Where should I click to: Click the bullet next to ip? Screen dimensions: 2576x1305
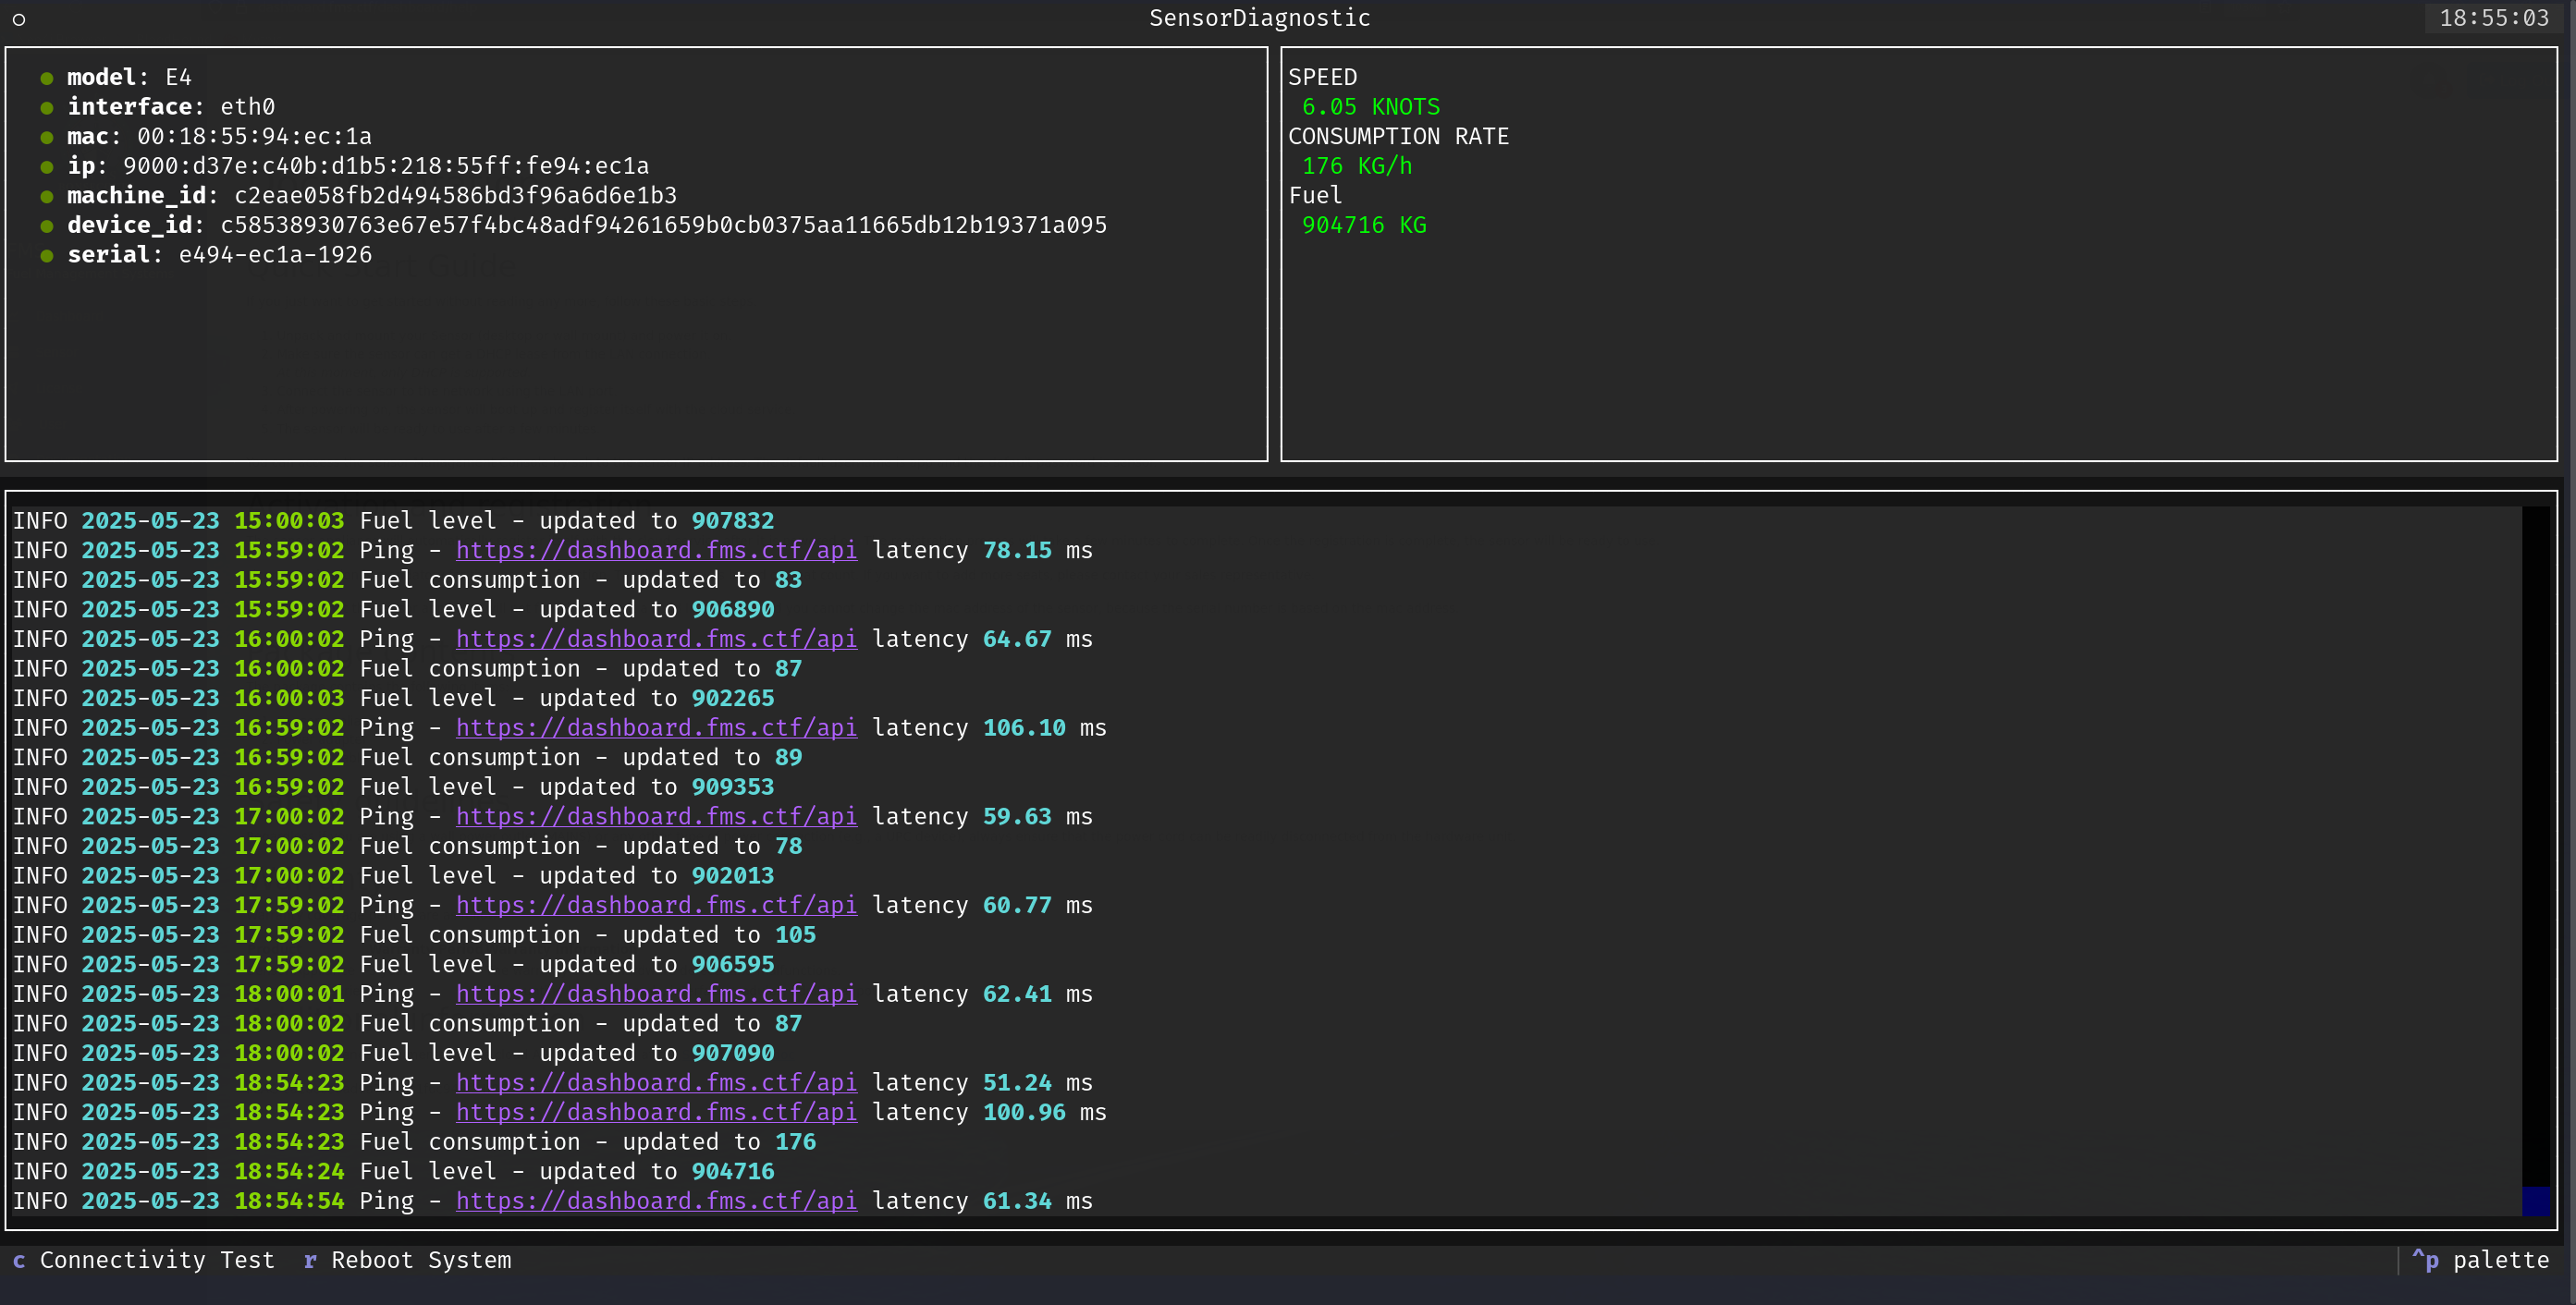[47, 167]
